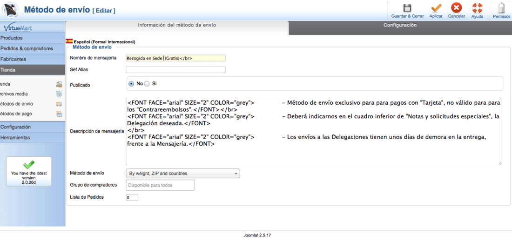Click the Grupo de compradores label

94,185
